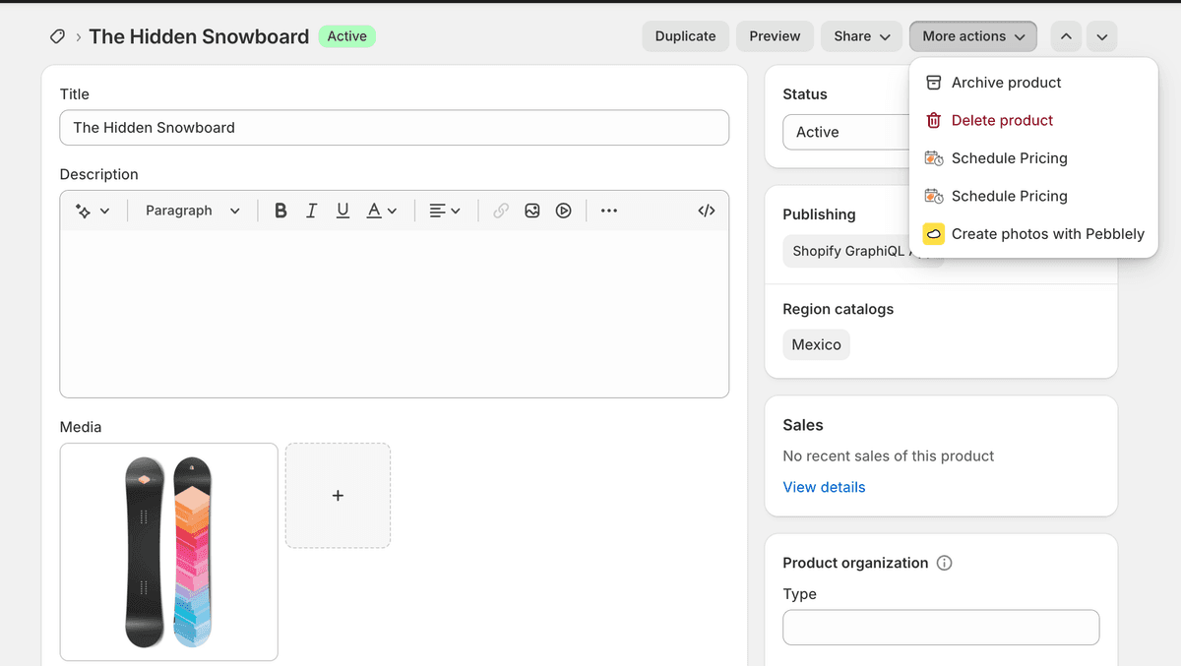The height and width of the screenshot is (666, 1181).
Task: Toggle bold formatting in description editor
Action: (280, 211)
